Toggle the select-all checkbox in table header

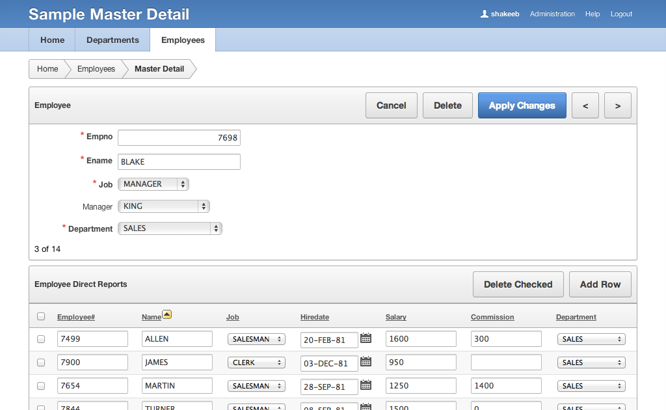(x=41, y=317)
